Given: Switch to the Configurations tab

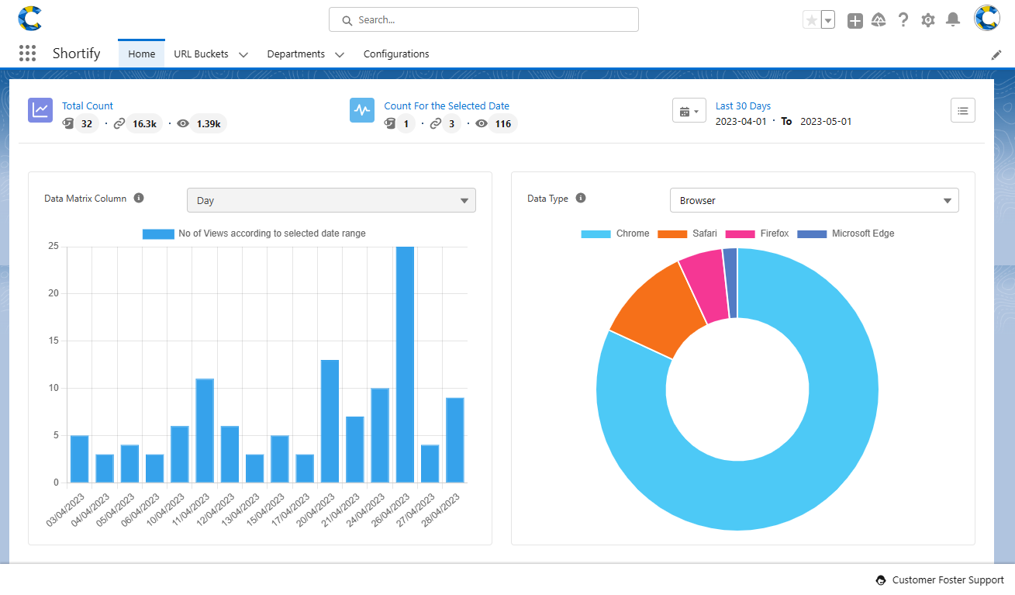Looking at the screenshot, I should [395, 54].
